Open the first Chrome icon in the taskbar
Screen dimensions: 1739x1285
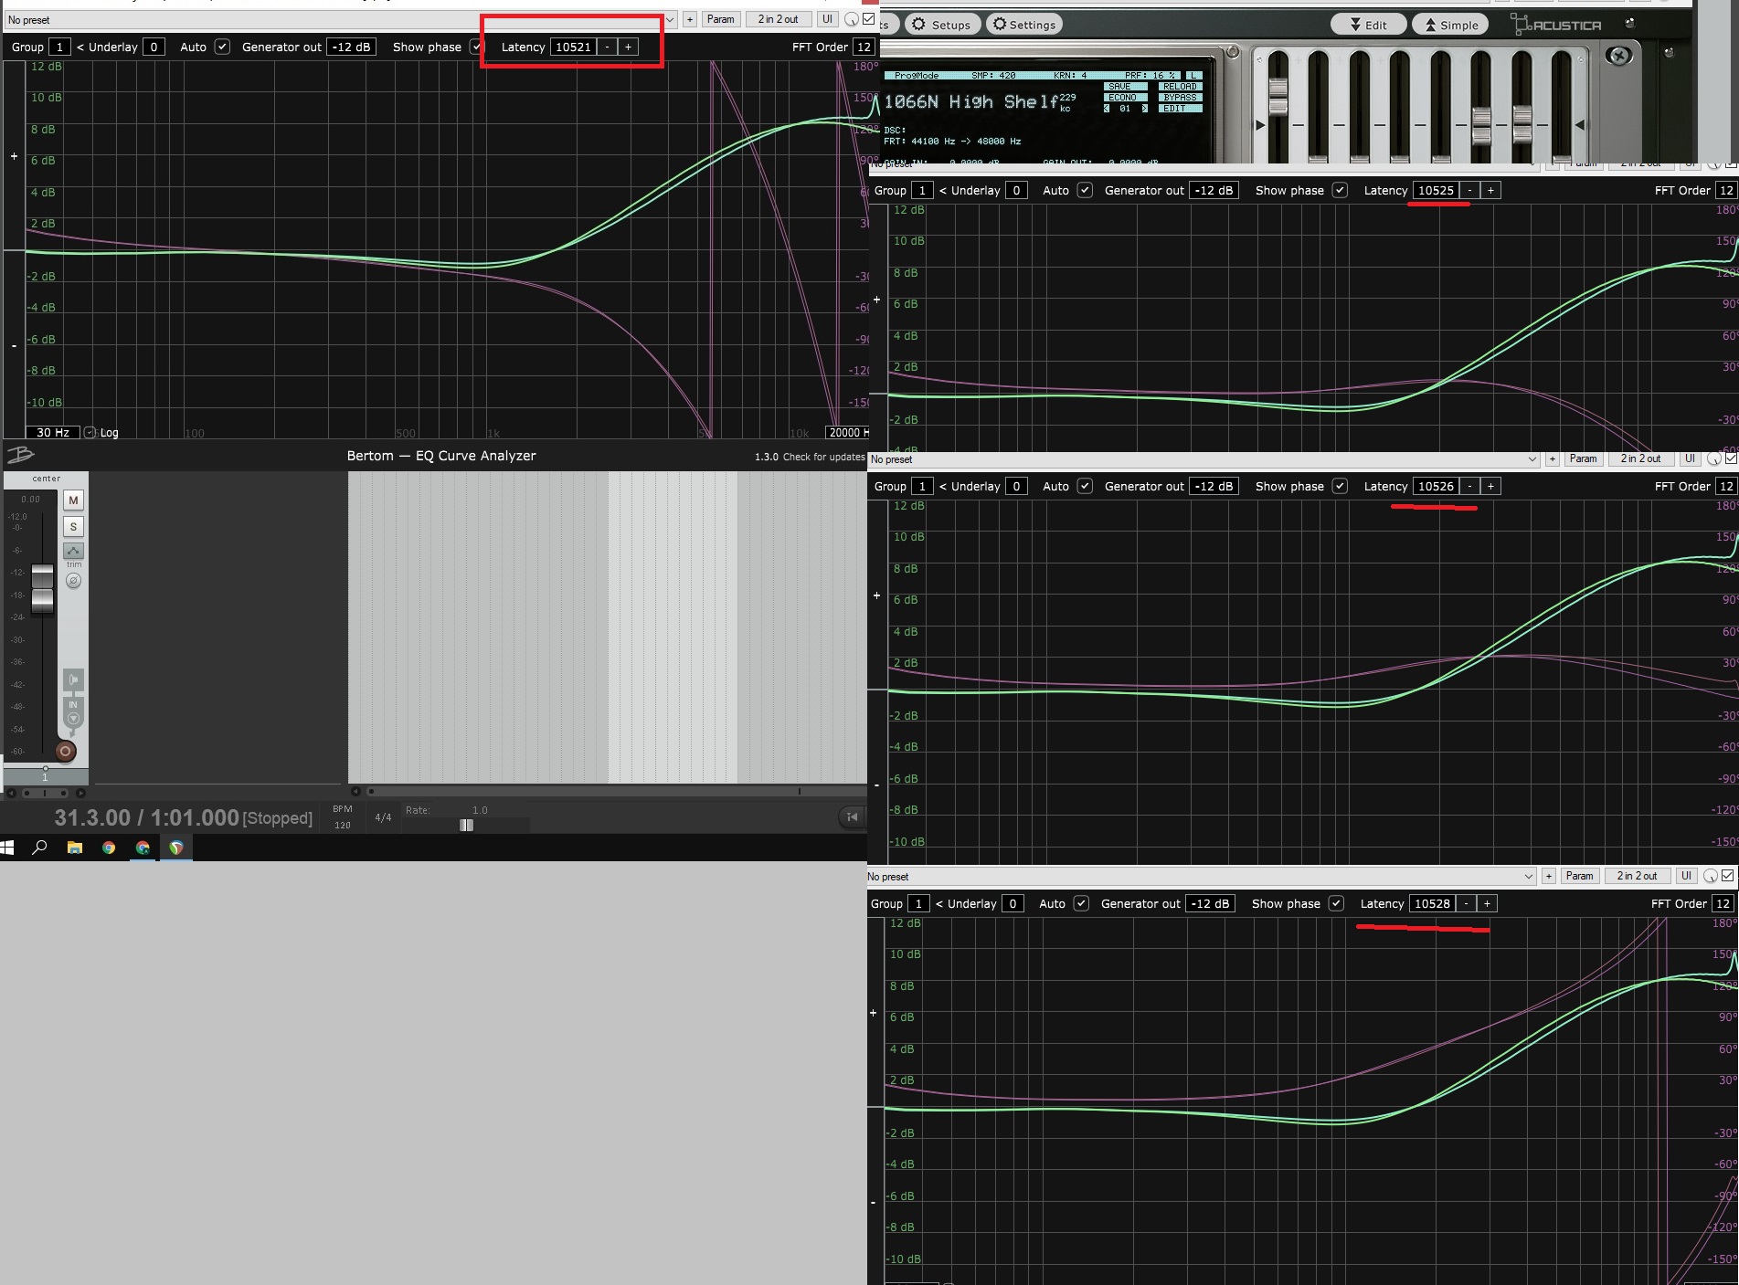tap(109, 848)
